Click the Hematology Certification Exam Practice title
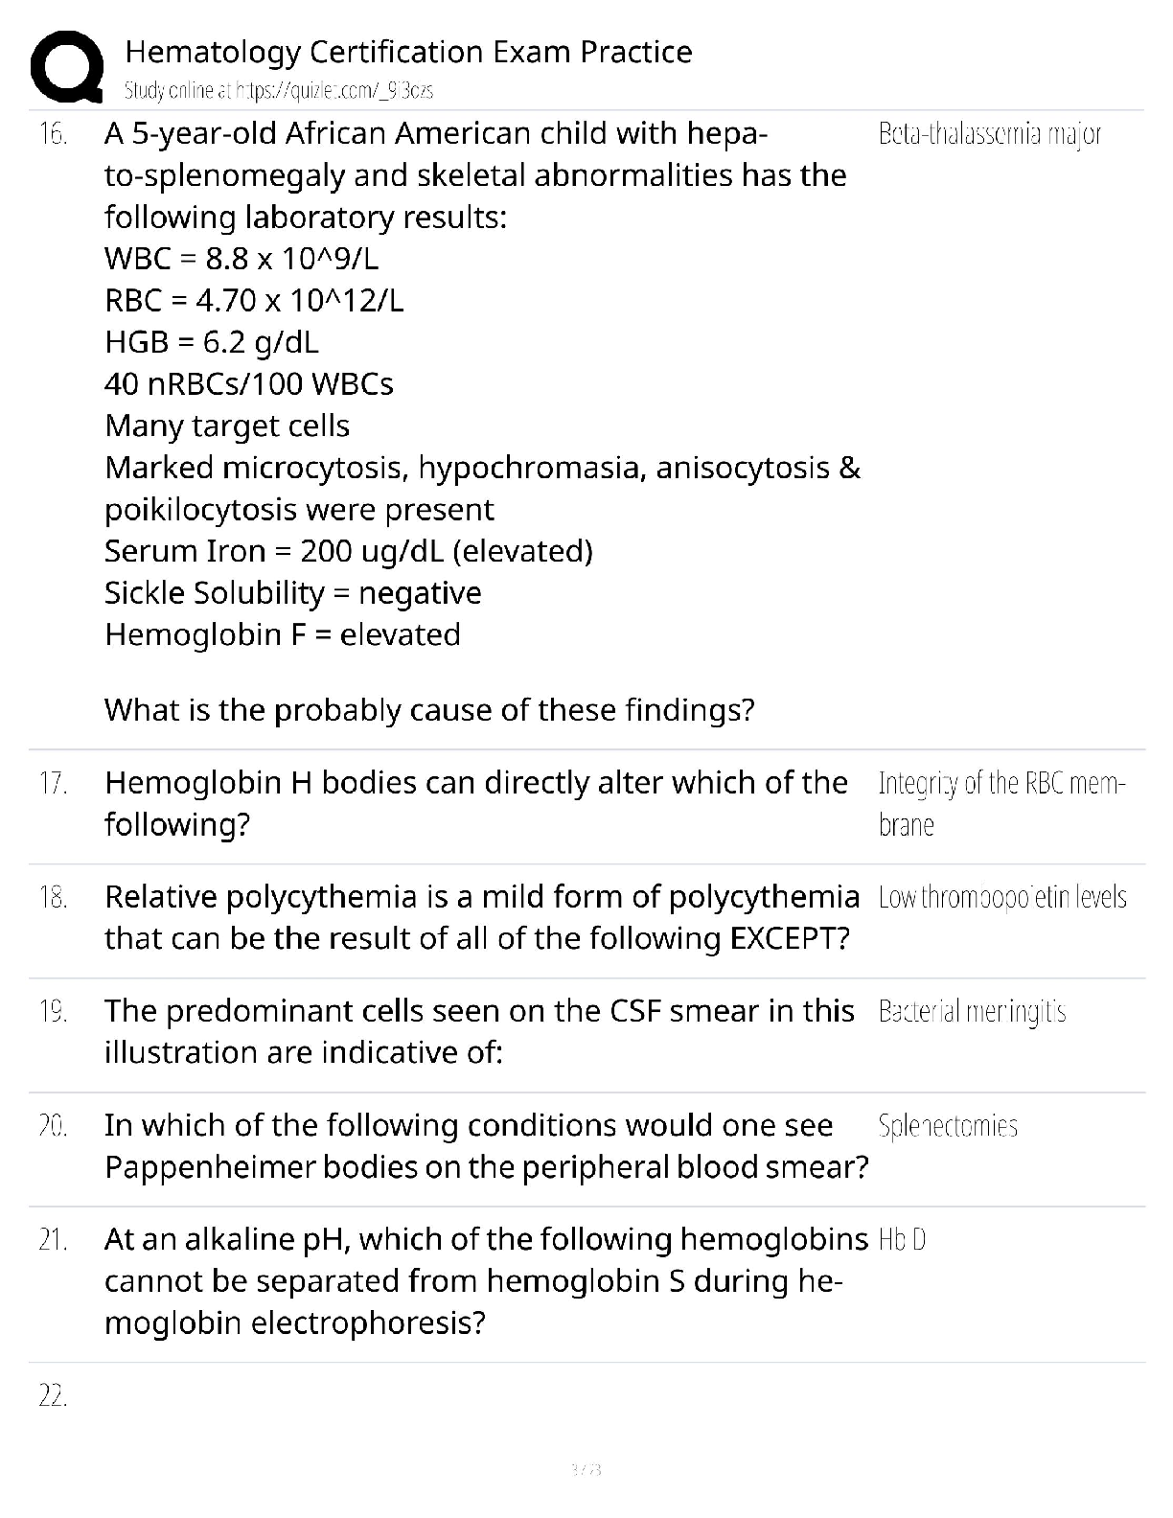 point(408,51)
